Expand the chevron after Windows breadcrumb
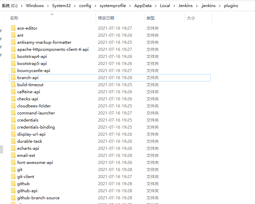This screenshot has width=255, height=204. click(48, 6)
